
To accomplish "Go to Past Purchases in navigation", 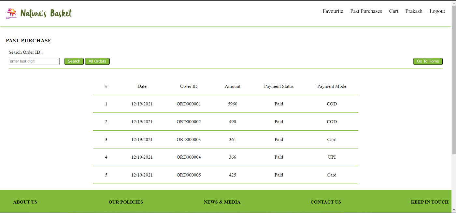I will click(366, 11).
